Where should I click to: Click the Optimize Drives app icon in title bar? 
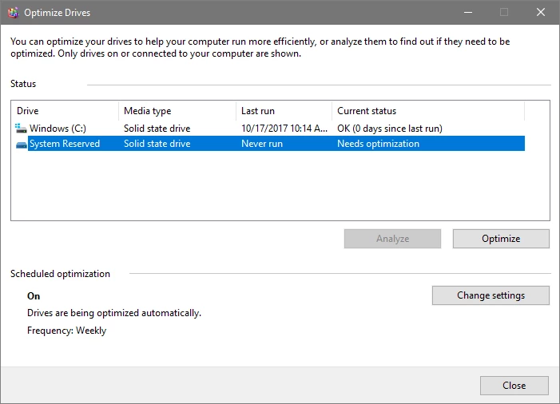click(14, 13)
